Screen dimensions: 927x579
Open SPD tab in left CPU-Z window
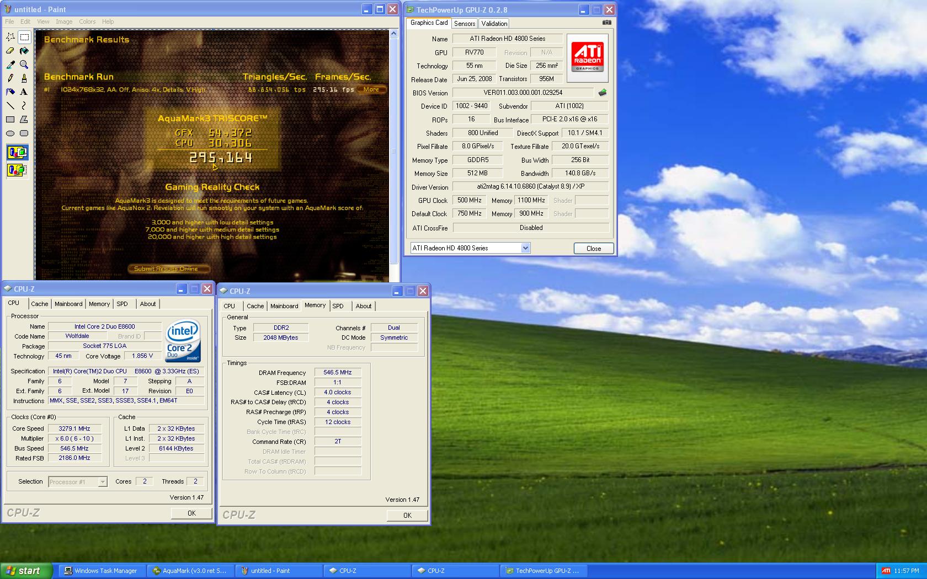coord(122,304)
